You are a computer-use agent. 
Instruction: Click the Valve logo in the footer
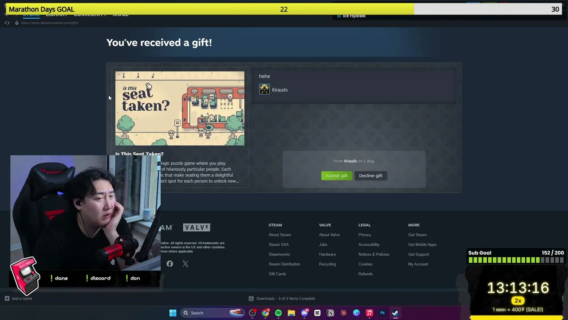click(197, 228)
